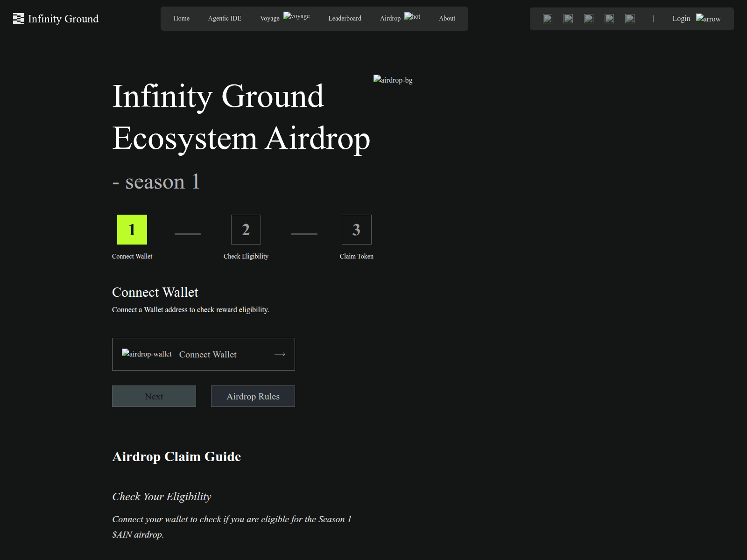This screenshot has width=747, height=560.
Task: Click the Agentic IDE navigation link
Action: (x=225, y=18)
